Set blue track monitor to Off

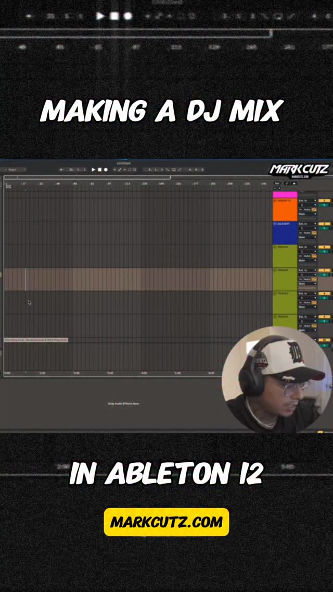(314, 232)
